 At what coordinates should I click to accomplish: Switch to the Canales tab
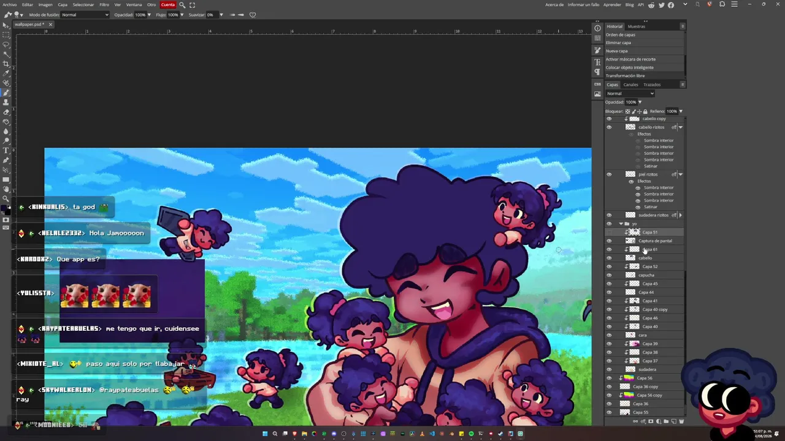point(631,85)
